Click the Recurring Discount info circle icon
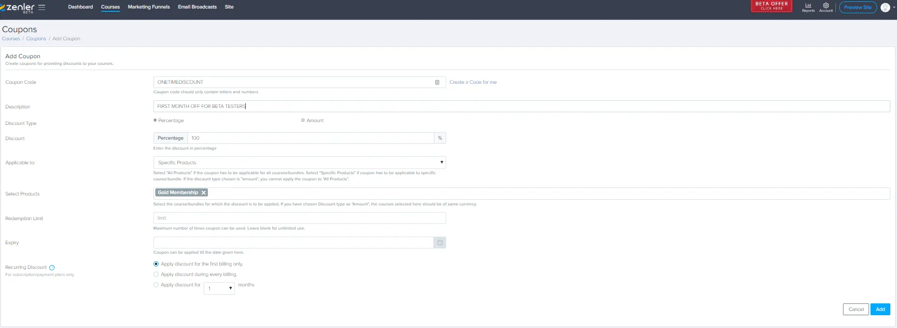Screen dimensions: 897x328 [52, 268]
